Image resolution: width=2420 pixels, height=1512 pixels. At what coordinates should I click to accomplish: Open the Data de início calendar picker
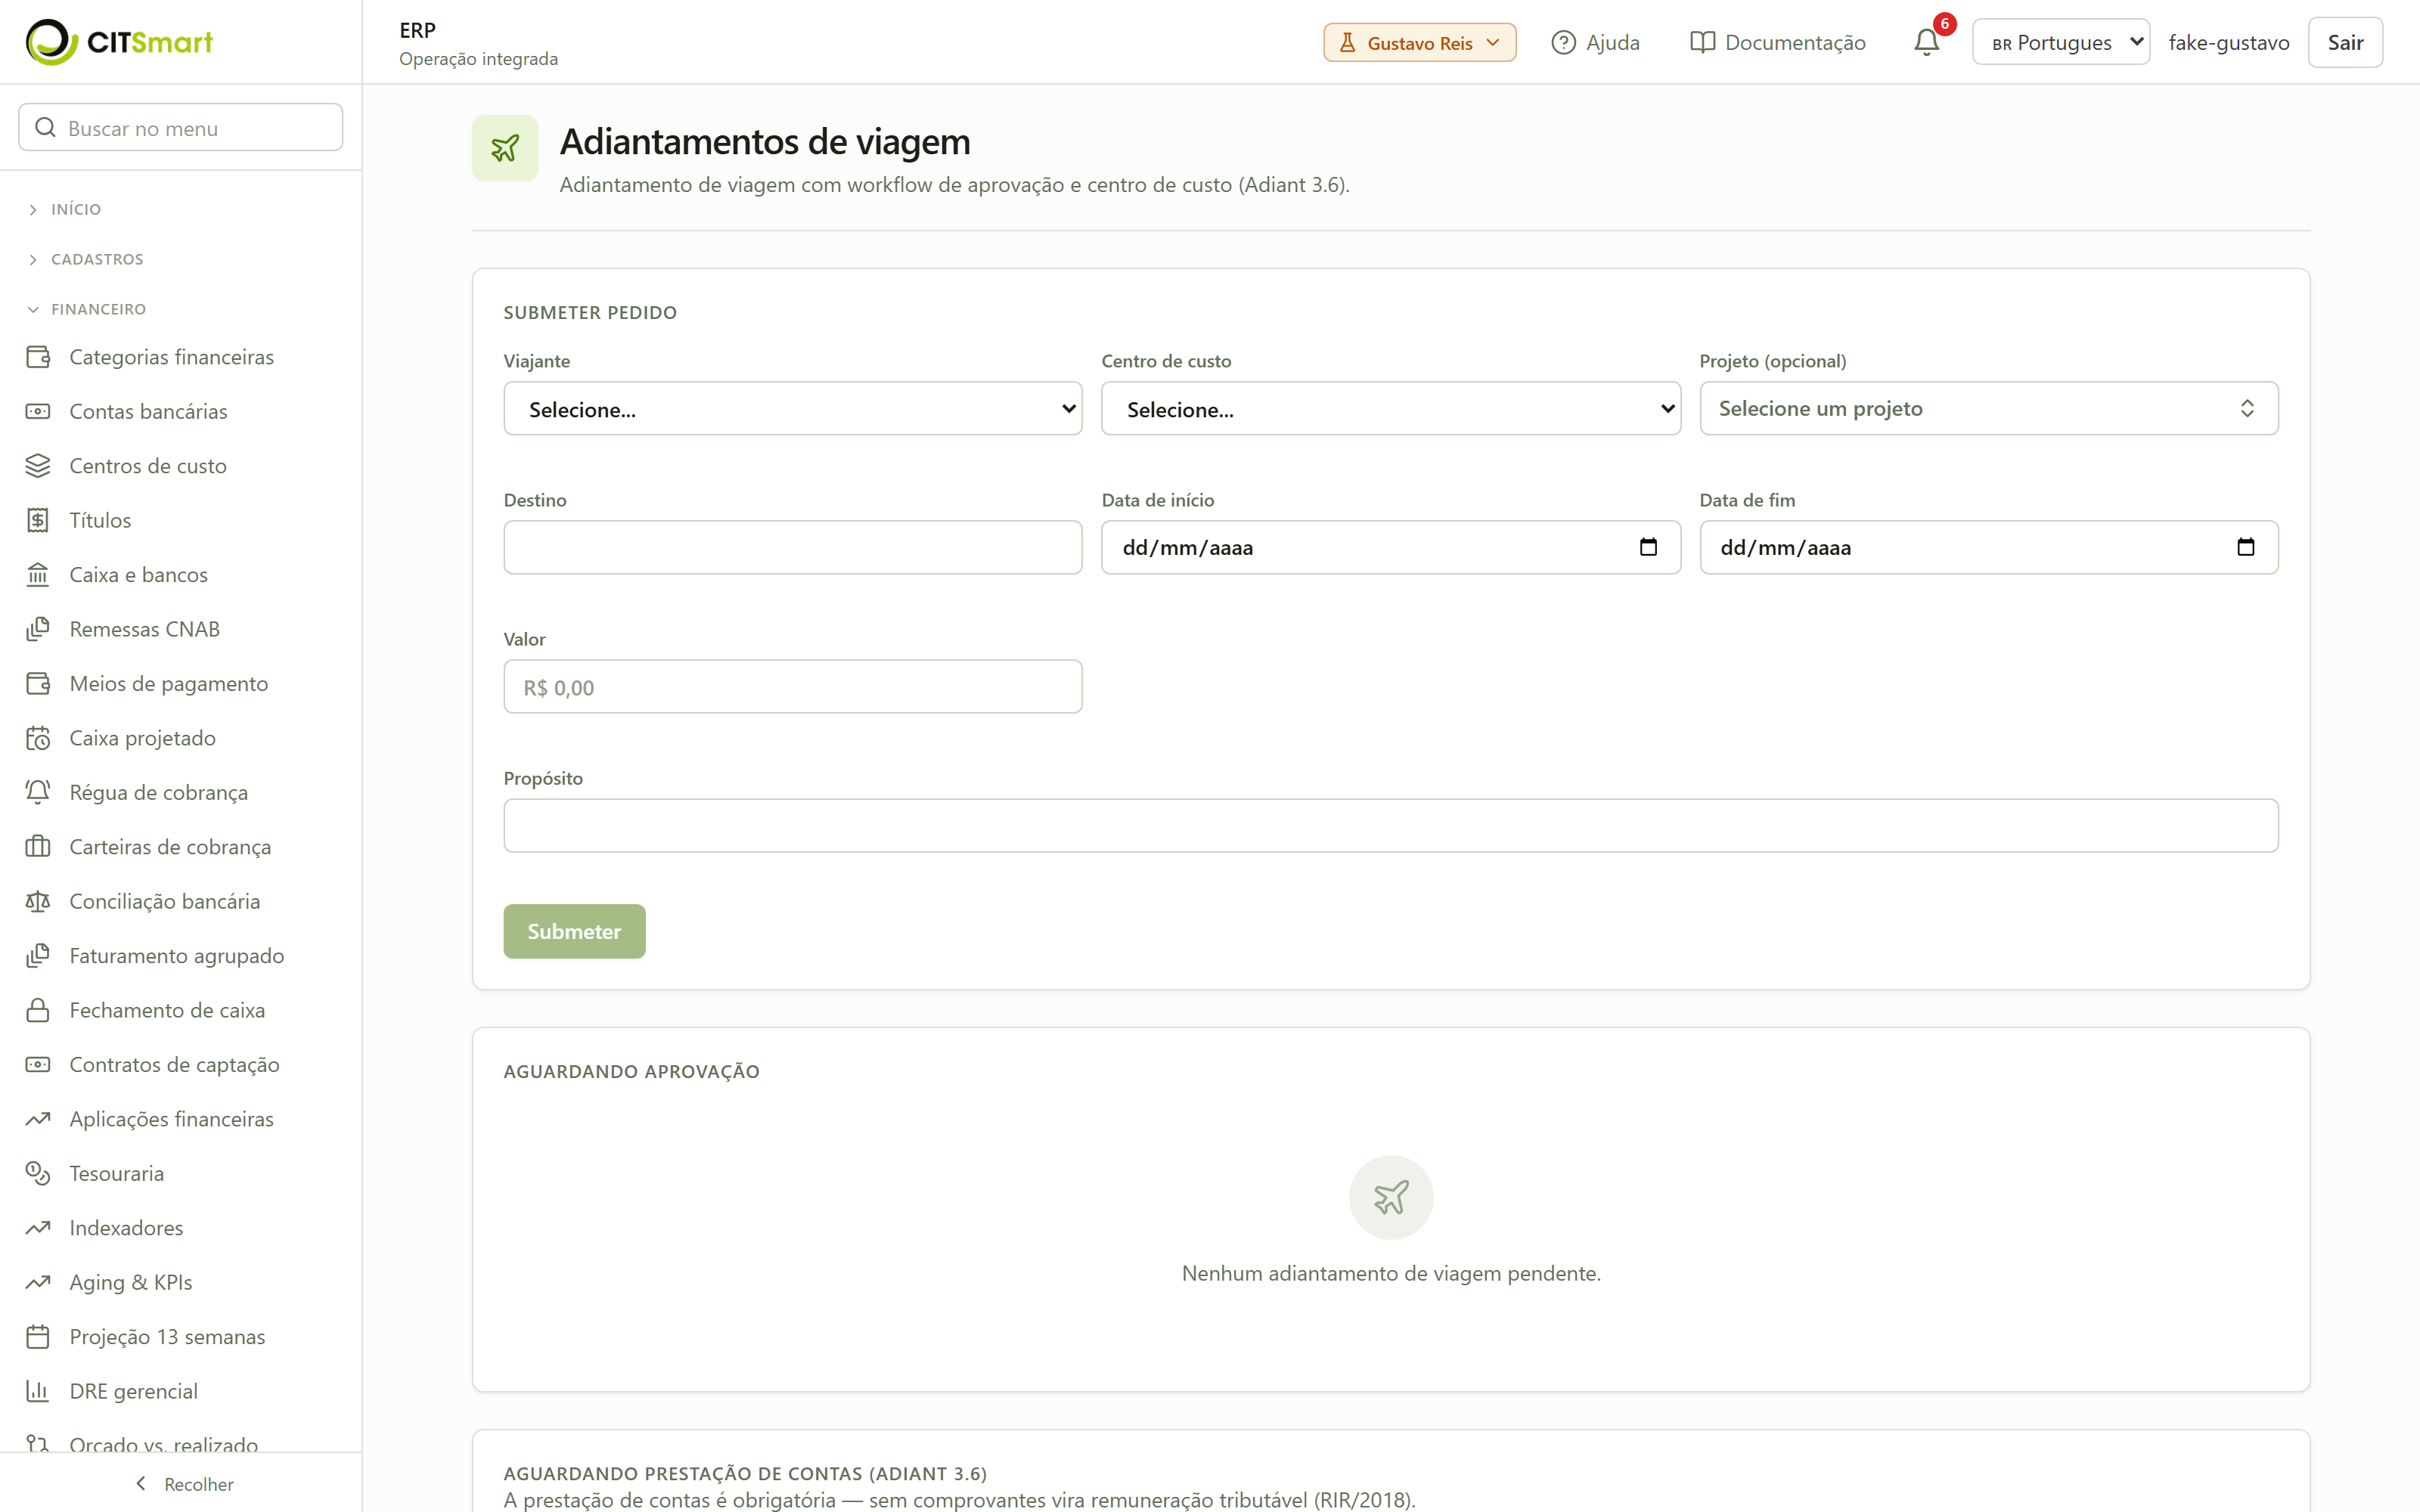coord(1648,547)
